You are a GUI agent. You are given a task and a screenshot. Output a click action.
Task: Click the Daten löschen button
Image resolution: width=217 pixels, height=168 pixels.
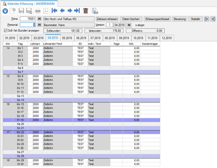tap(131, 19)
